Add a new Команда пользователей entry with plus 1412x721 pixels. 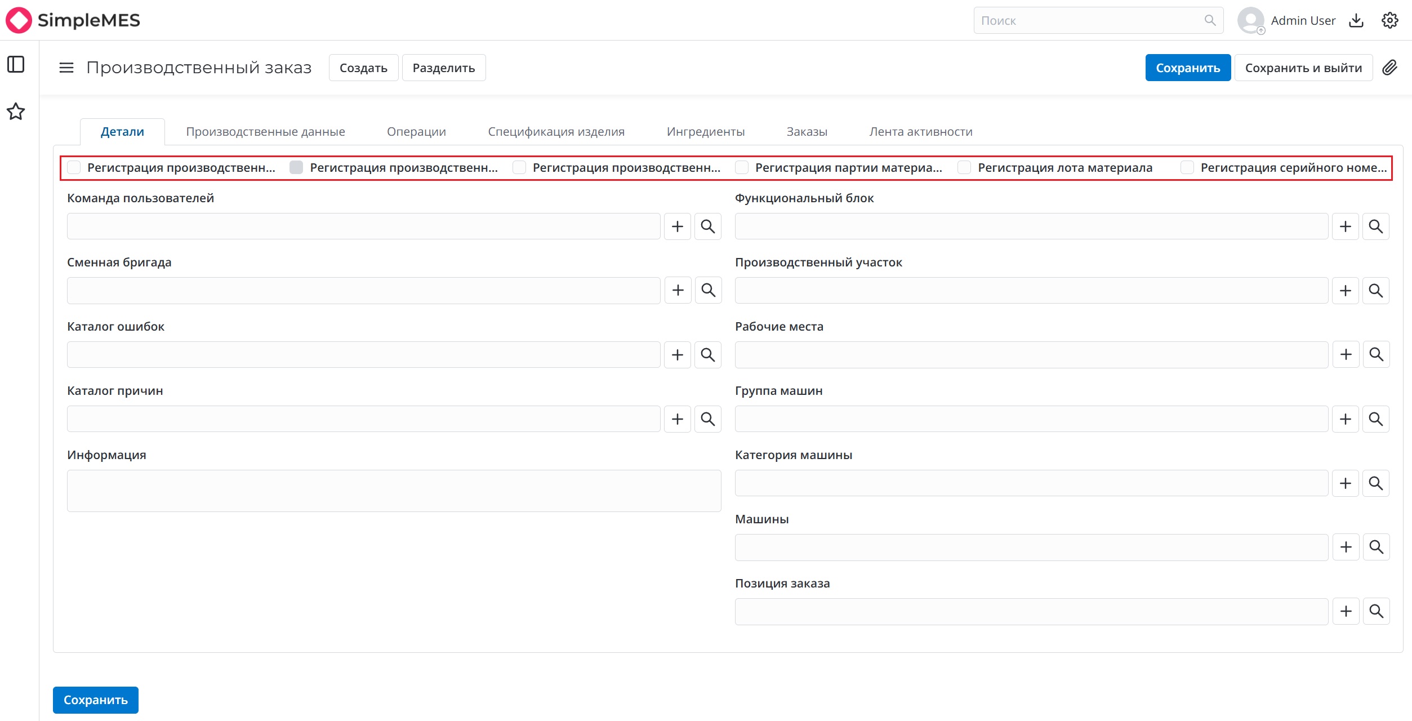pos(678,226)
